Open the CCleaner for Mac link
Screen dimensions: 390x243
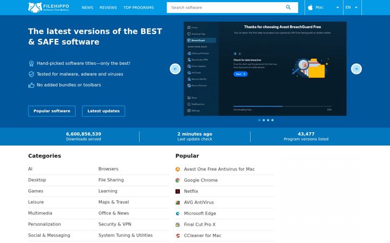[x=203, y=235]
